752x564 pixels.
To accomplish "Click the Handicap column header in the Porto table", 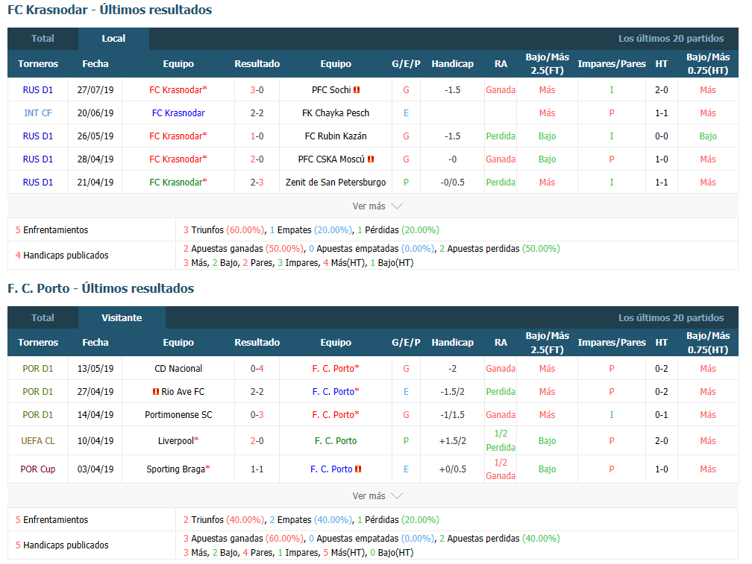I will point(452,343).
